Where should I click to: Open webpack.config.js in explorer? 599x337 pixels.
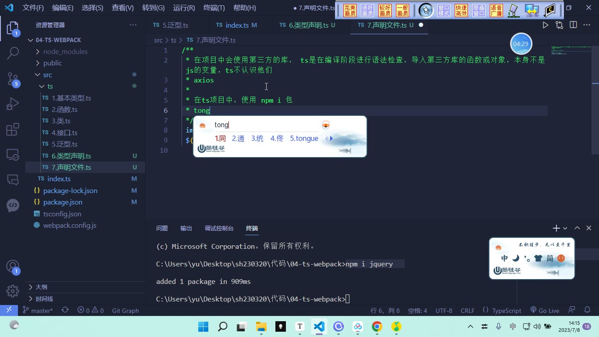point(85,226)
